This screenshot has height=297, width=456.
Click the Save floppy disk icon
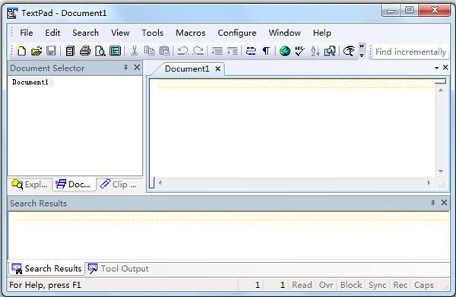tap(51, 51)
